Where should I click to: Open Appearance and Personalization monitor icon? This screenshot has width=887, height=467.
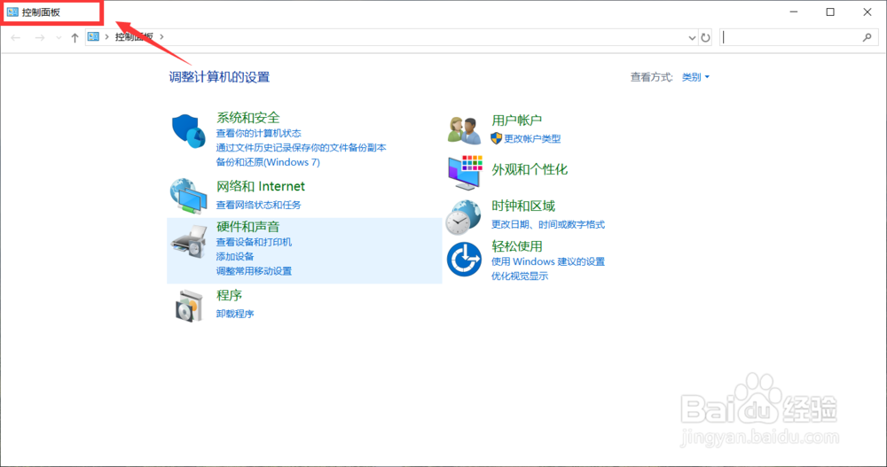(465, 173)
